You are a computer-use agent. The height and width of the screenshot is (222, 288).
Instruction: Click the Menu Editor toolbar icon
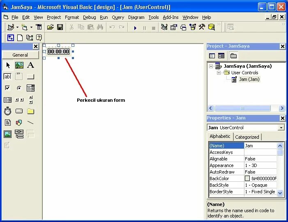click(39, 27)
